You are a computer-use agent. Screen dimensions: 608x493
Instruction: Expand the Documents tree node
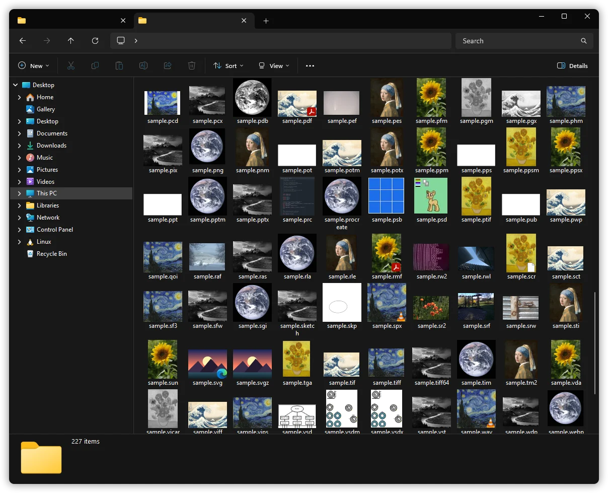[20, 133]
